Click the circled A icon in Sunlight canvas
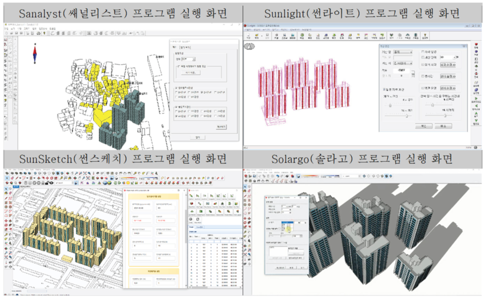Image resolution: width=485 pixels, height=298 pixels. [249, 46]
